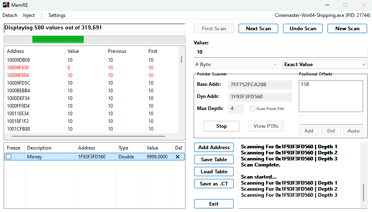Click the Add Address button
This screenshot has width=372, height=212.
[x=214, y=148]
